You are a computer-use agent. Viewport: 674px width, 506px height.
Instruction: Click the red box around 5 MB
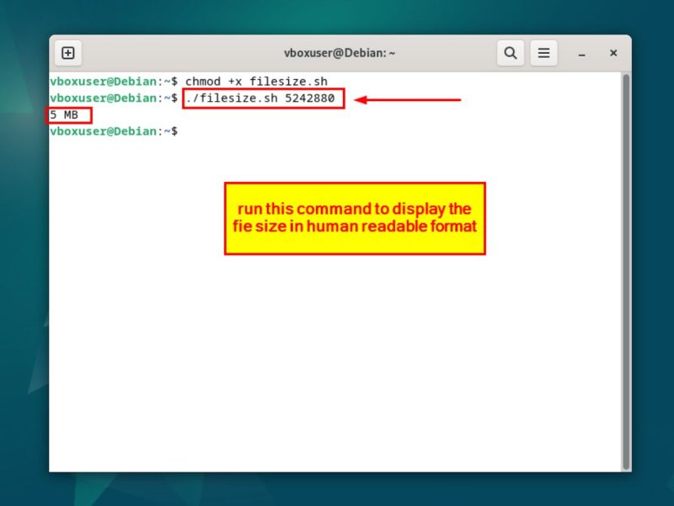click(67, 115)
